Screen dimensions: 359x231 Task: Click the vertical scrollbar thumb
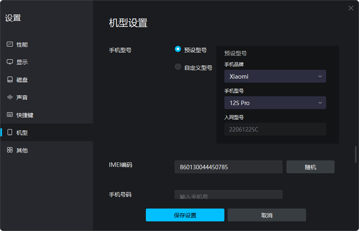(x=355, y=154)
